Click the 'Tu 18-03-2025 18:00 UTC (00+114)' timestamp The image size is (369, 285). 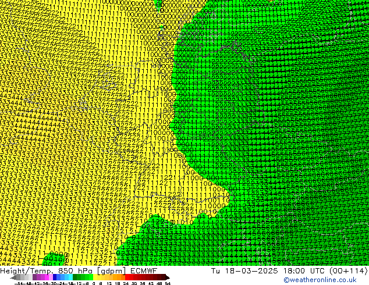tap(289, 271)
